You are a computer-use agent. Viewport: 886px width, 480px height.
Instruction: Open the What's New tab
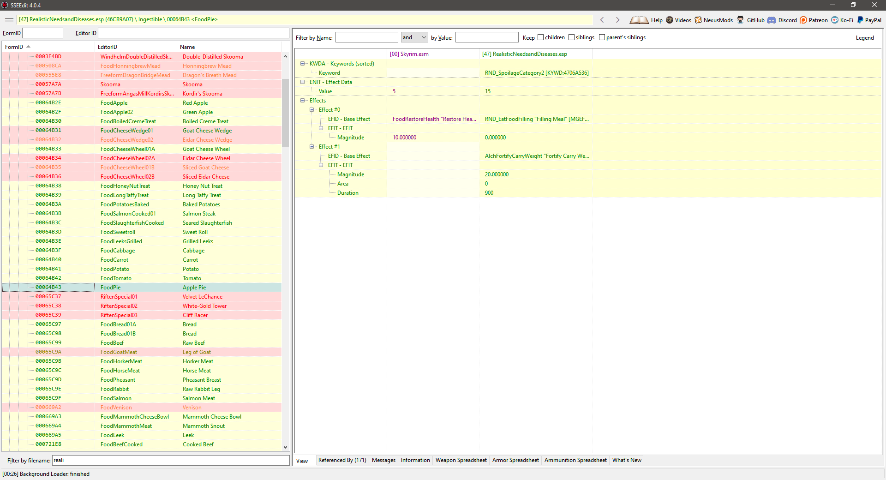click(627, 460)
